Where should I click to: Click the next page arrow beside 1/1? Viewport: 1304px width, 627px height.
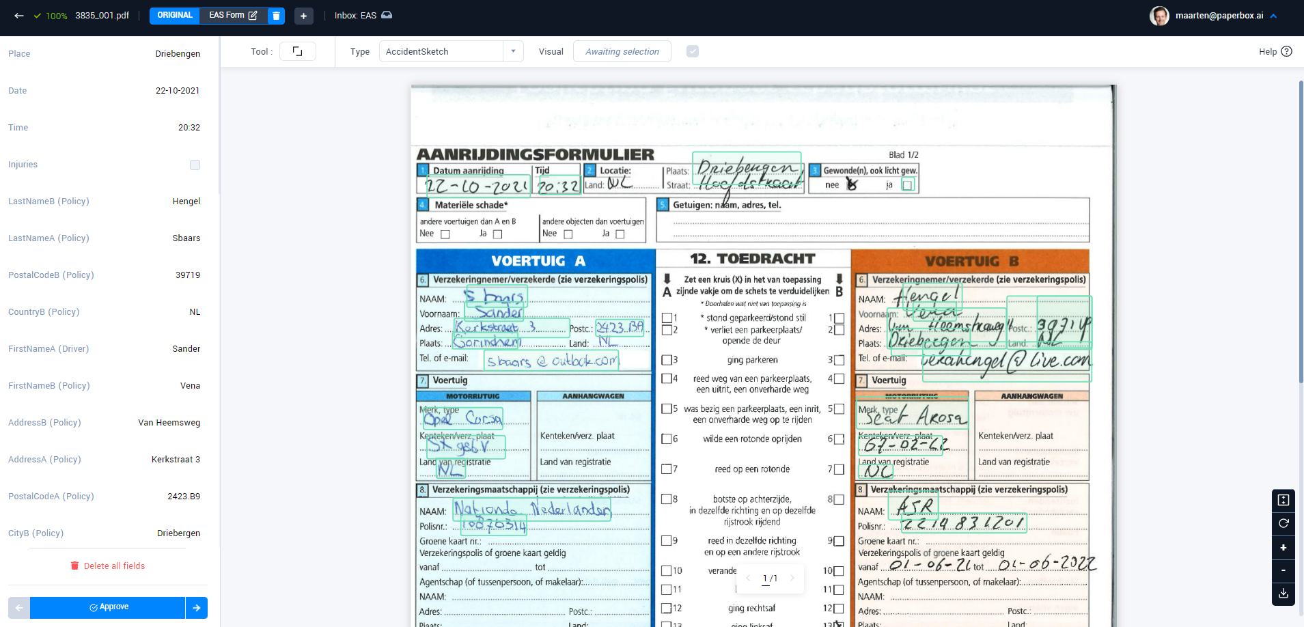(792, 578)
